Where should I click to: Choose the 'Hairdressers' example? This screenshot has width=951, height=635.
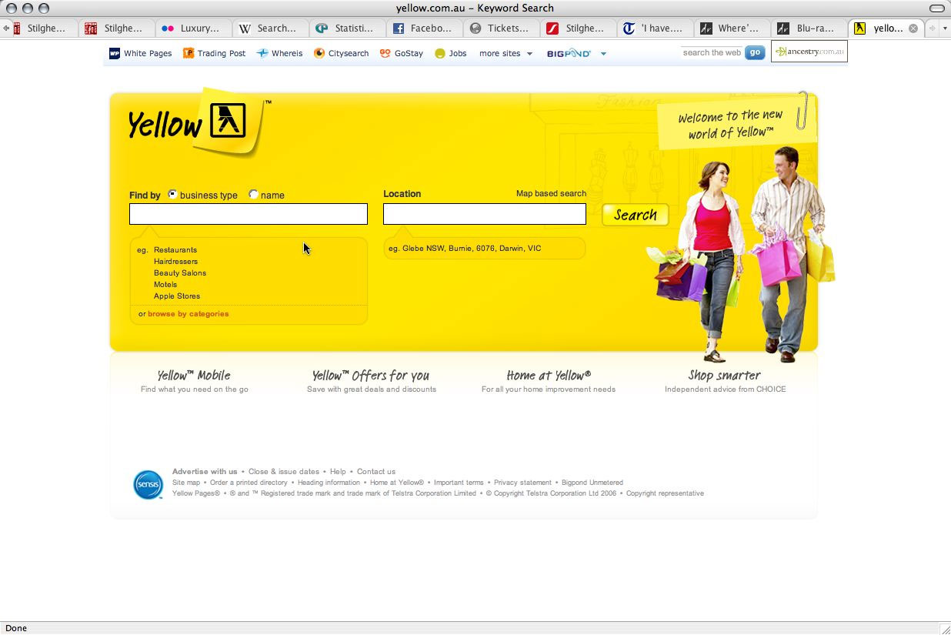175,262
